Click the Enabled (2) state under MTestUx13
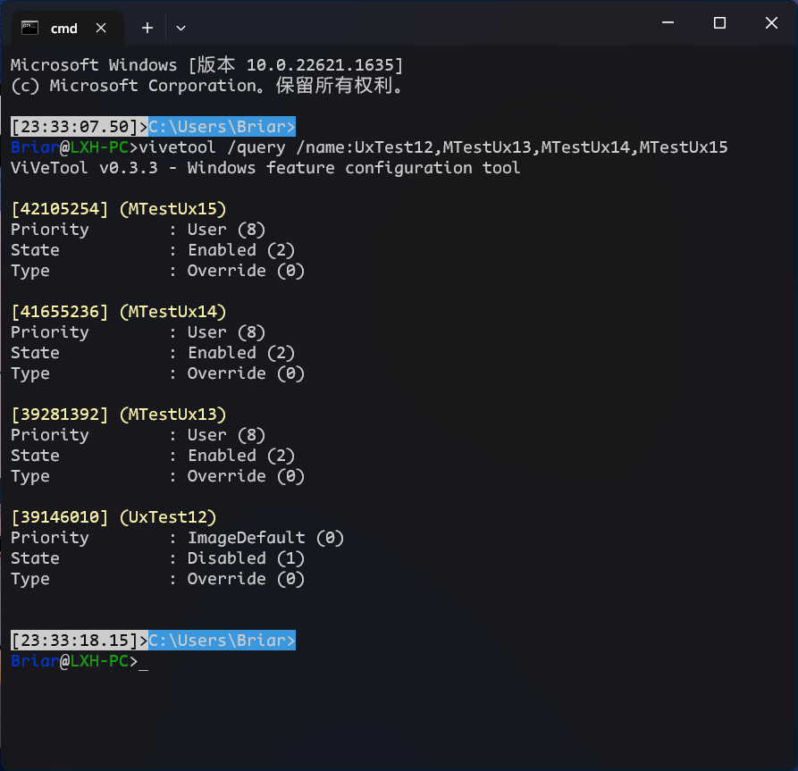Image resolution: width=798 pixels, height=771 pixels. (x=241, y=456)
